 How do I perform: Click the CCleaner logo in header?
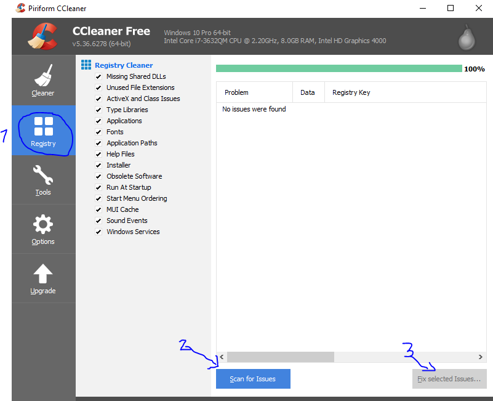tap(42, 36)
